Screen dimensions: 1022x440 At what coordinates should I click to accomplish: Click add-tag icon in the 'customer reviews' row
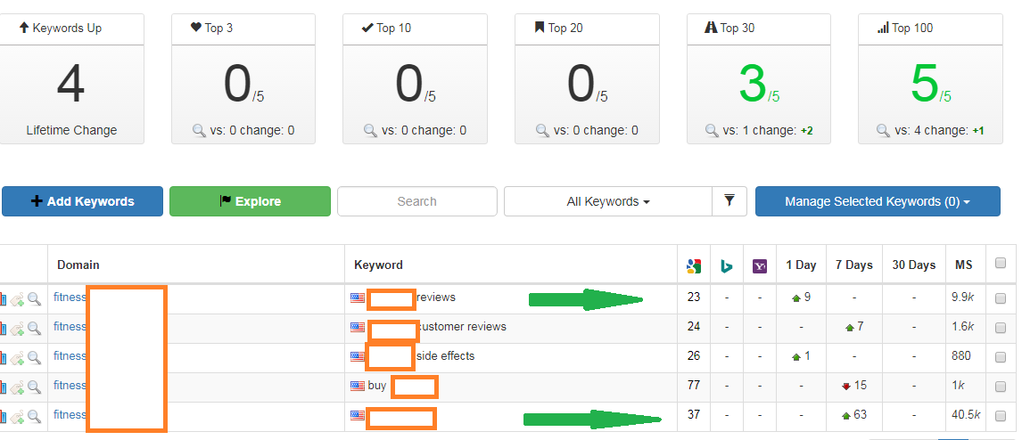click(x=17, y=328)
